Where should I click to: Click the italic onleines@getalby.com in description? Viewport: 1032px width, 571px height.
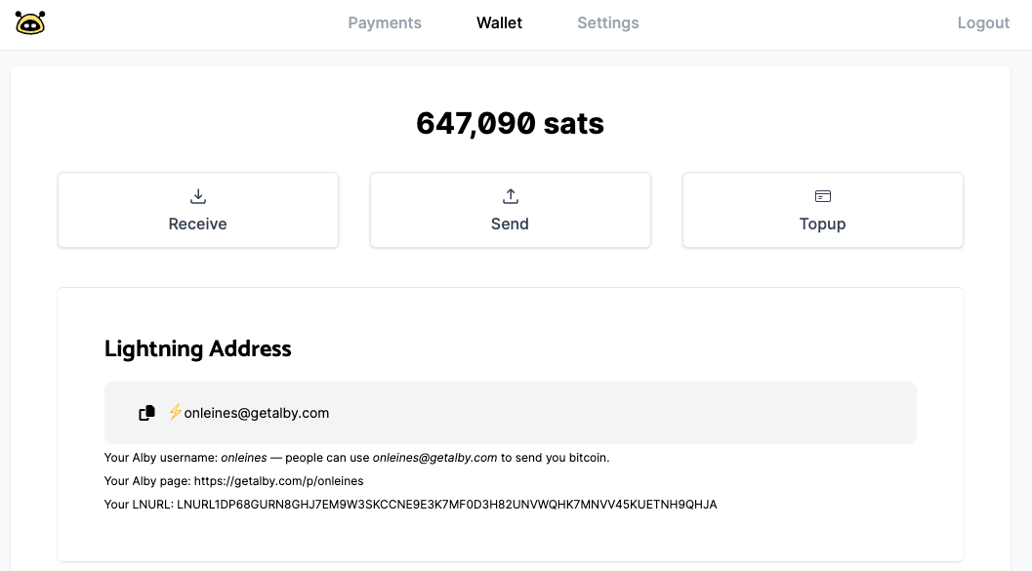point(434,458)
